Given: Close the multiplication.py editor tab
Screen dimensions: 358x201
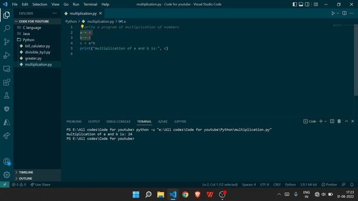Looking at the screenshot, I should tap(101, 13).
